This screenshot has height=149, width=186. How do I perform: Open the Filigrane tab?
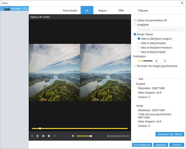pyautogui.click(x=142, y=11)
